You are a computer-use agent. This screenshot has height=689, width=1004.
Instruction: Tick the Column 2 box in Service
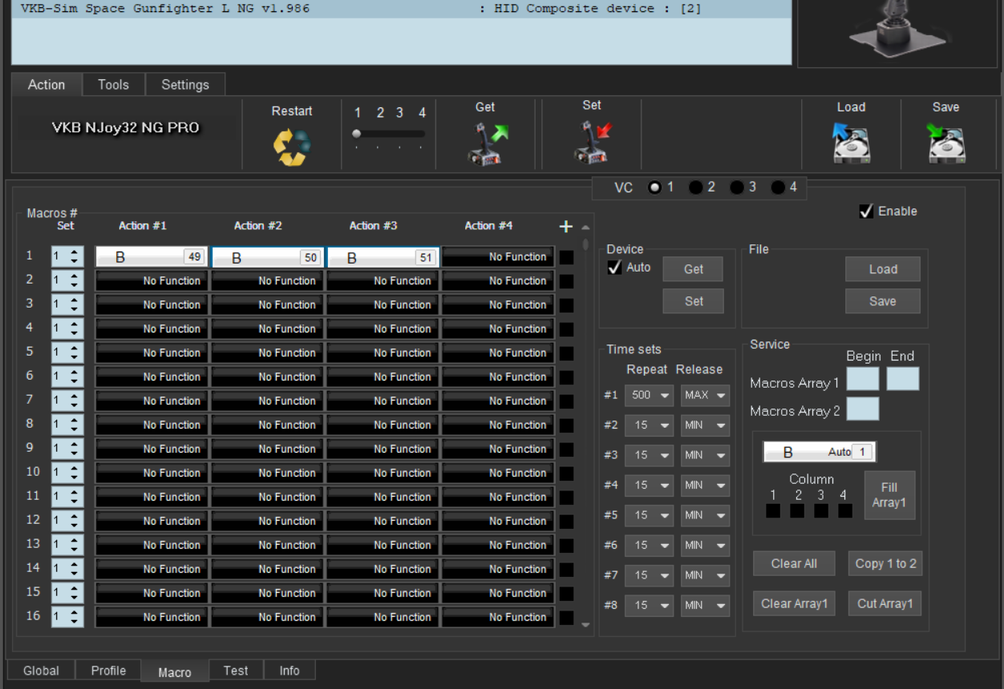pos(797,510)
